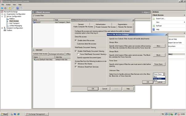This screenshot has height=116, width=186.
Task: Switch to Private Computer File Access tab
Action: [106, 27]
